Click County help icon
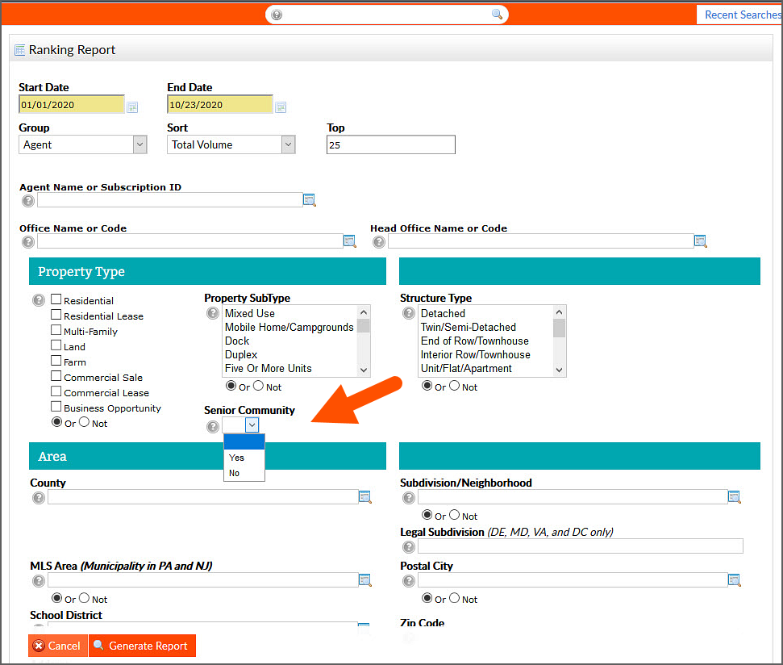The width and height of the screenshot is (783, 665). 39,498
